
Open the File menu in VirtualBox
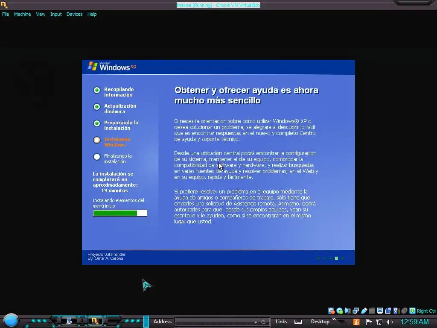[x=6, y=14]
